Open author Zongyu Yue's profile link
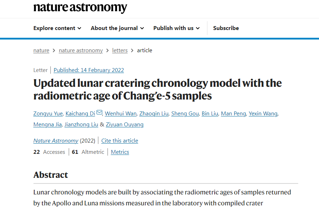Screen dimensions: 319x211 coord(48,114)
